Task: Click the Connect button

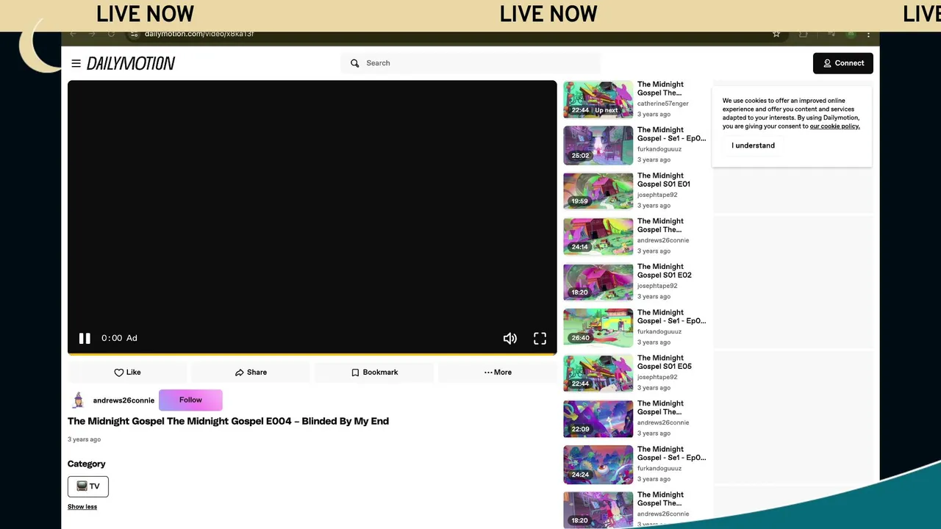Action: (x=843, y=63)
